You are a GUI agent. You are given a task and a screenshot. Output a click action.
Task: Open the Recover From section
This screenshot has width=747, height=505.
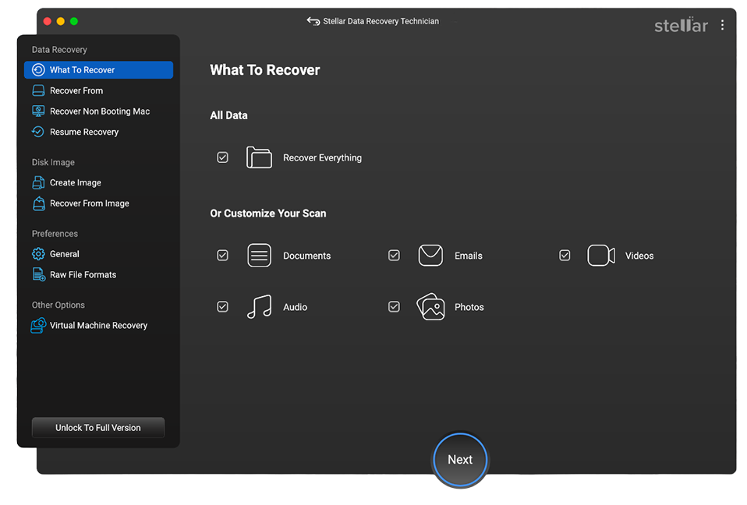tap(98, 90)
